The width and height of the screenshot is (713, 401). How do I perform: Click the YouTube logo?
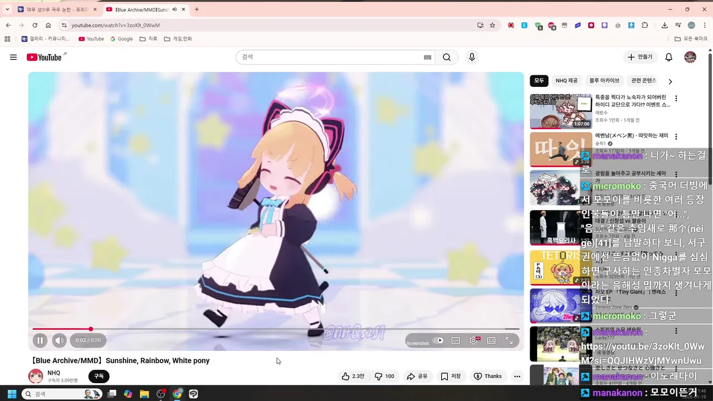tap(44, 57)
